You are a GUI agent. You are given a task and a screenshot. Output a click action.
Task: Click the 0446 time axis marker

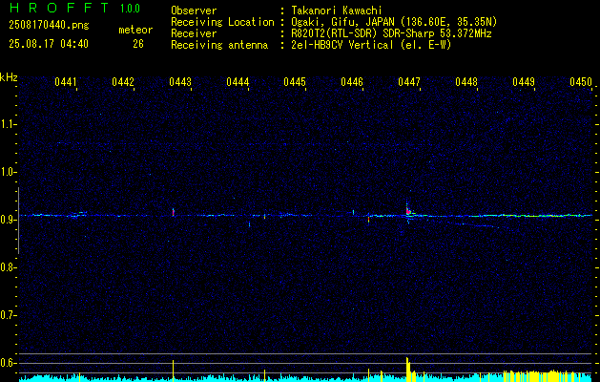pos(352,81)
